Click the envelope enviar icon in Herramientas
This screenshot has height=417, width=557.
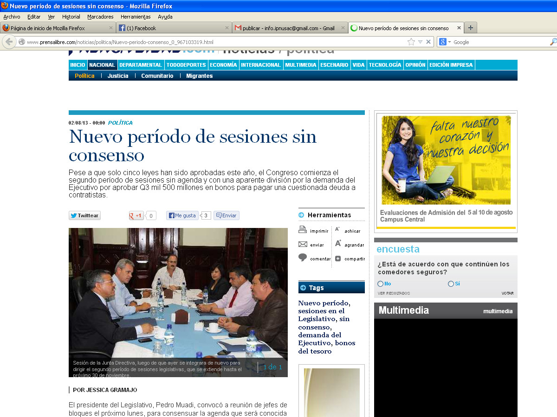(303, 244)
